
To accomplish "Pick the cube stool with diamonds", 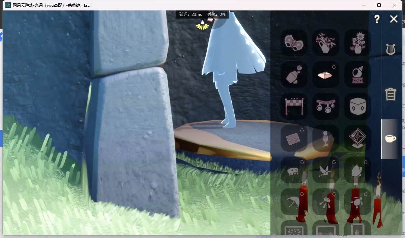I will tap(357, 106).
